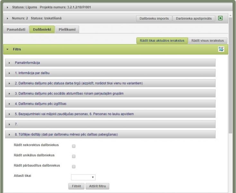The width and height of the screenshot is (236, 193).
Task: Open the Pielikumi tab
Action: point(67,29)
